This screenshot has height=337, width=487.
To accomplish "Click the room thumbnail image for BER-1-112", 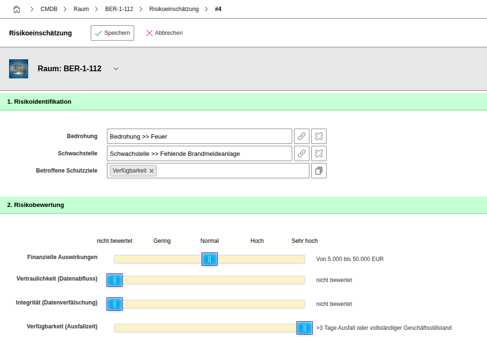I will [19, 69].
